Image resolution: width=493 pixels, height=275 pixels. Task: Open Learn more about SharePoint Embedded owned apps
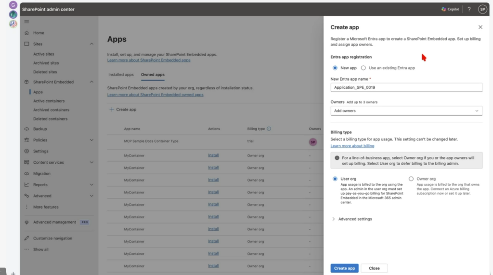coord(156,95)
